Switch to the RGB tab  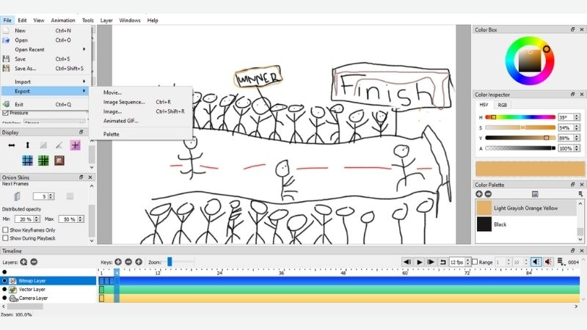pyautogui.click(x=503, y=105)
